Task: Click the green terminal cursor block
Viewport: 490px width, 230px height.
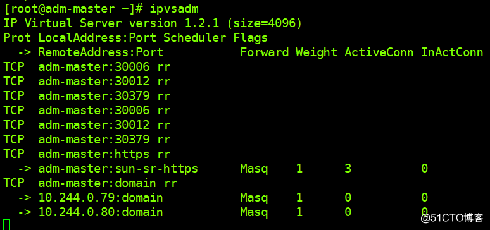Action: (7, 225)
